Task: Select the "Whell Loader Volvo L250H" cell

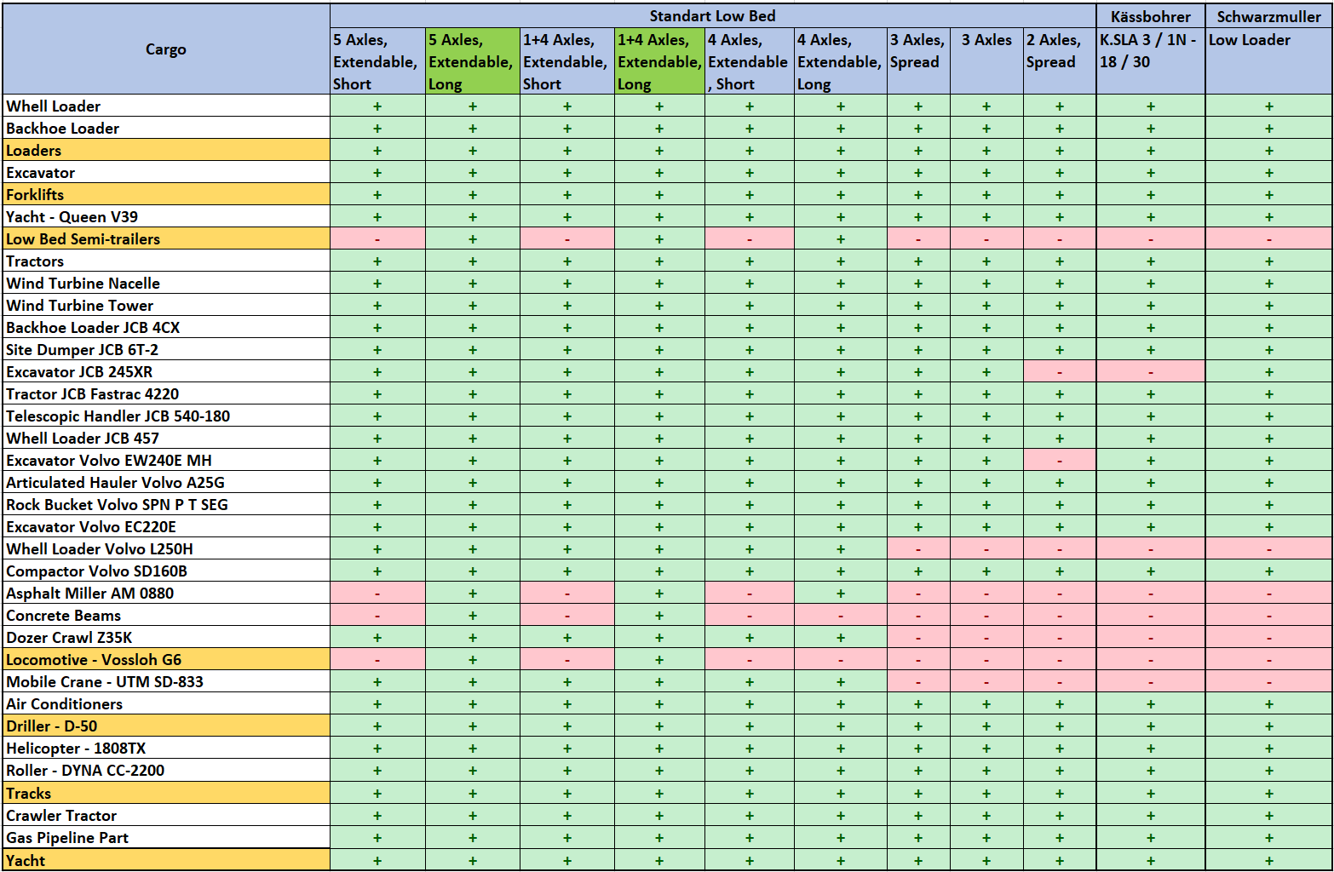Action: click(x=166, y=549)
